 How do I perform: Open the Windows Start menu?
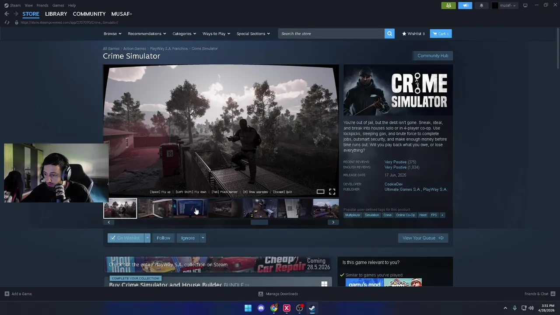point(248,308)
